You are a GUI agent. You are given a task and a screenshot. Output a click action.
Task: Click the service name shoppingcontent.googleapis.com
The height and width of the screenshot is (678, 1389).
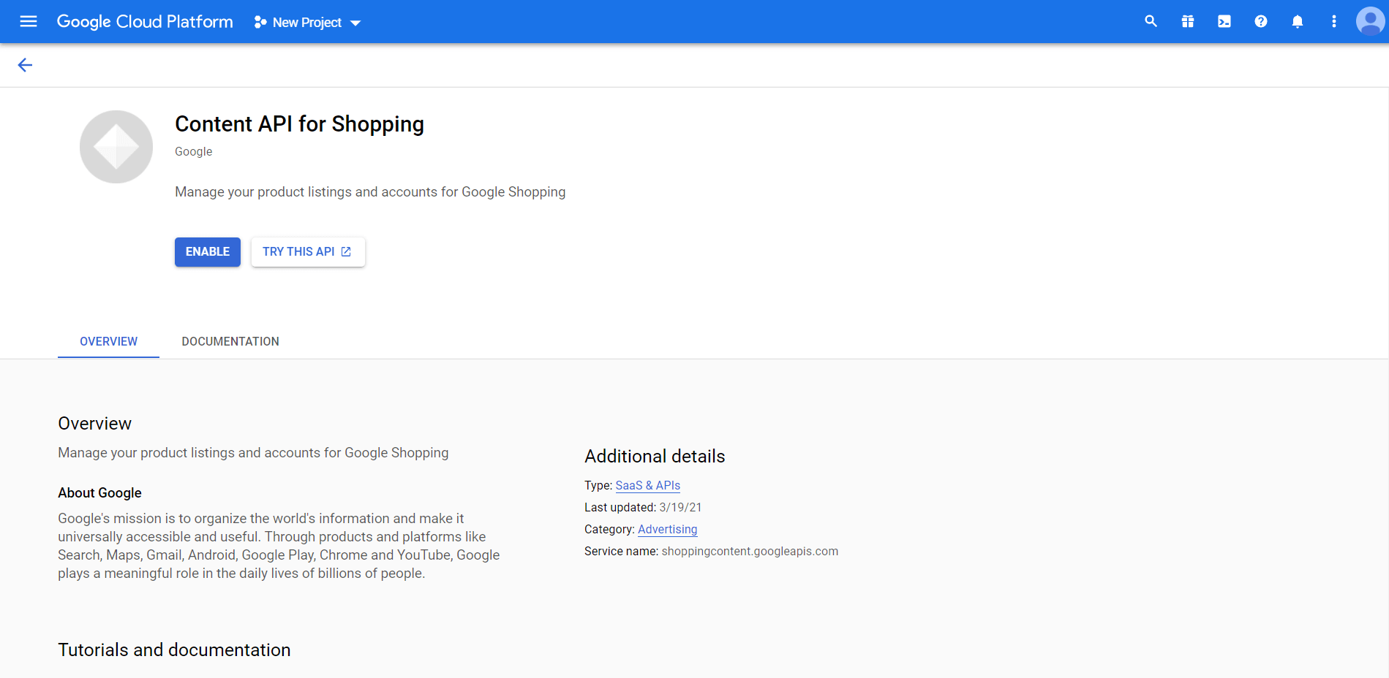pyautogui.click(x=750, y=551)
